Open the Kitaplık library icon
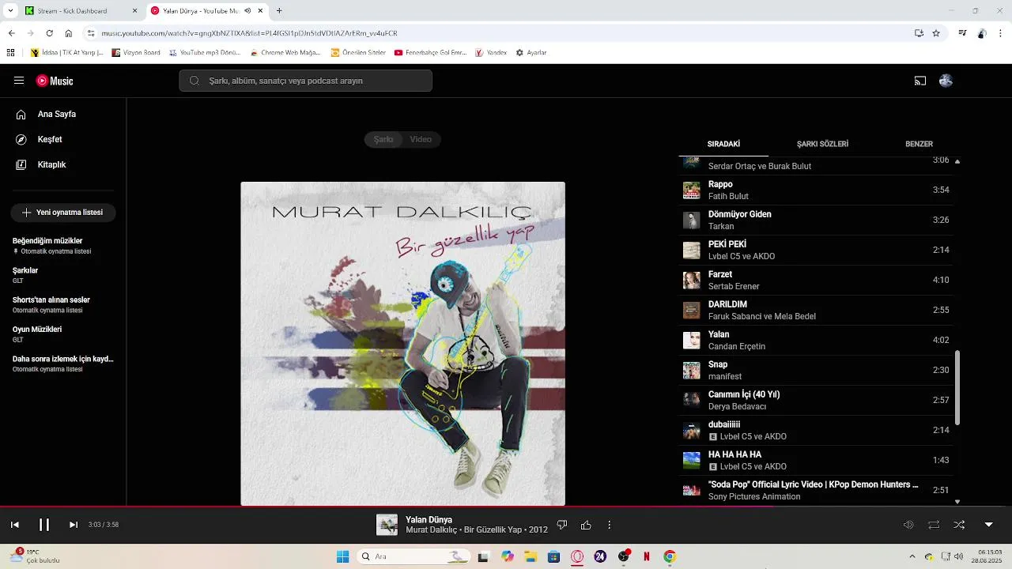The height and width of the screenshot is (569, 1012). click(x=21, y=165)
